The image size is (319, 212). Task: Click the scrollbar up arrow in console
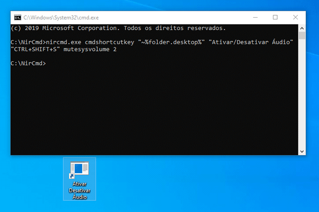pos(302,27)
